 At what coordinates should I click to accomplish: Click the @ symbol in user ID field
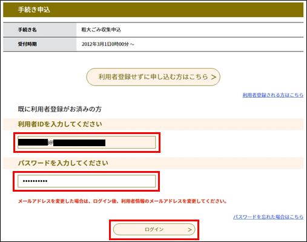(50, 143)
